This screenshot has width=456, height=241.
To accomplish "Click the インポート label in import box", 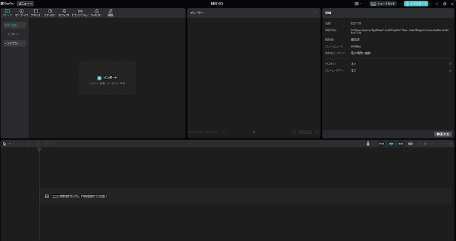I will pyautogui.click(x=111, y=77).
